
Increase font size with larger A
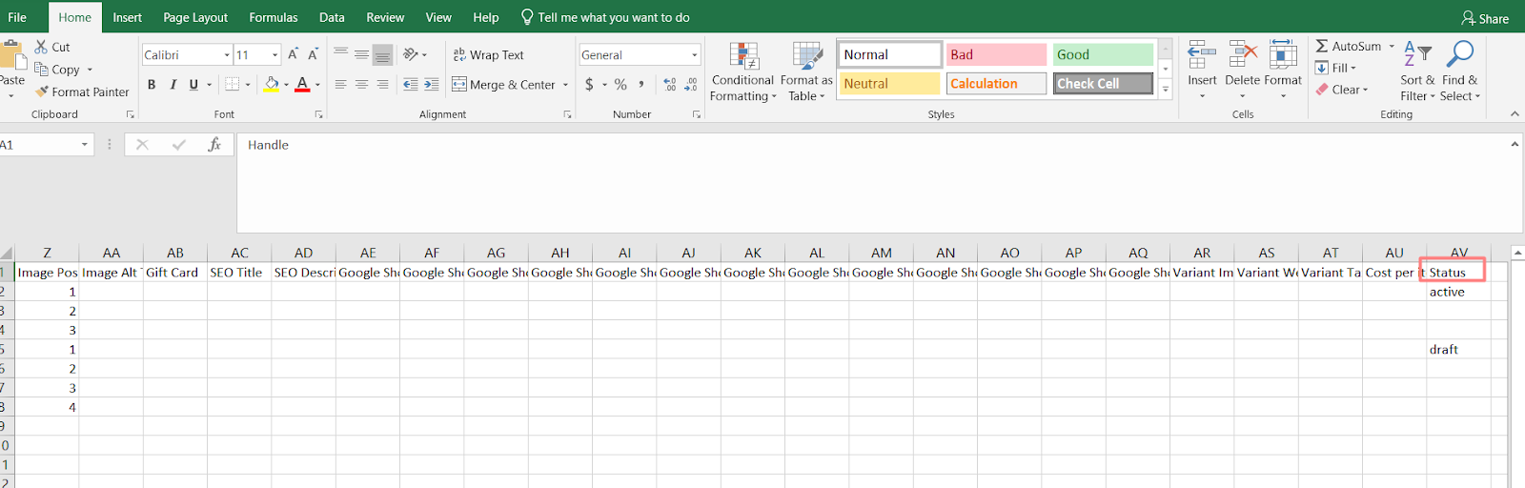tap(293, 54)
